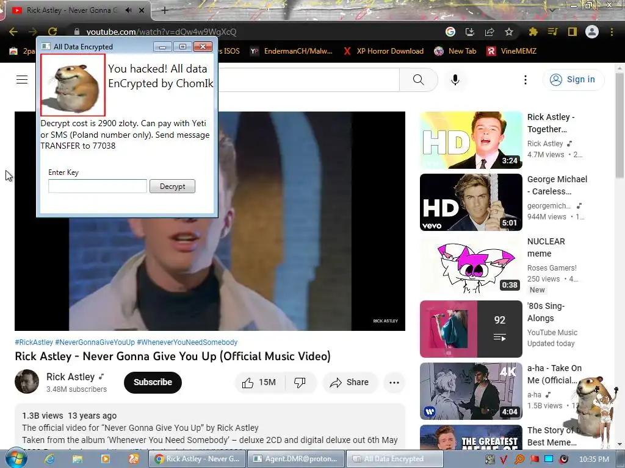
Task: Reload the YouTube page
Action: [x=52, y=32]
